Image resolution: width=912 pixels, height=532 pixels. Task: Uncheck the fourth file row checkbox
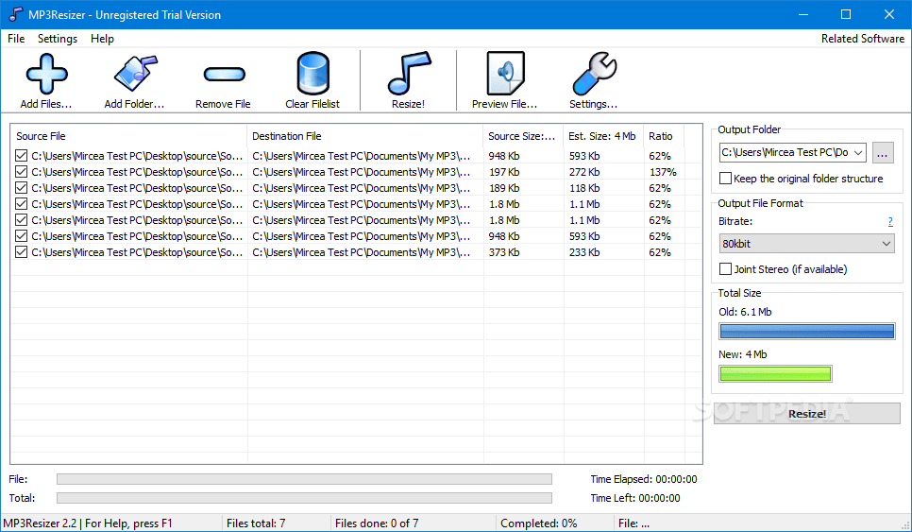(22, 204)
